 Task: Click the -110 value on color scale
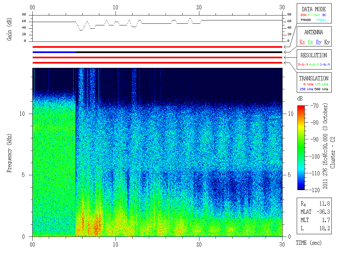(x=315, y=173)
